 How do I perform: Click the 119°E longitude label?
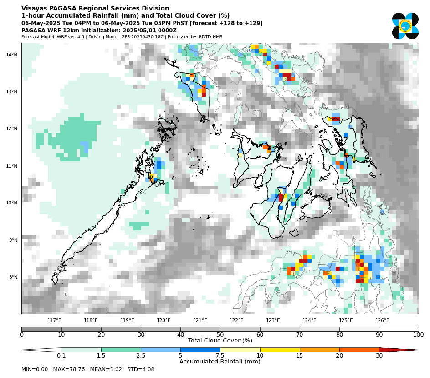coord(127,320)
